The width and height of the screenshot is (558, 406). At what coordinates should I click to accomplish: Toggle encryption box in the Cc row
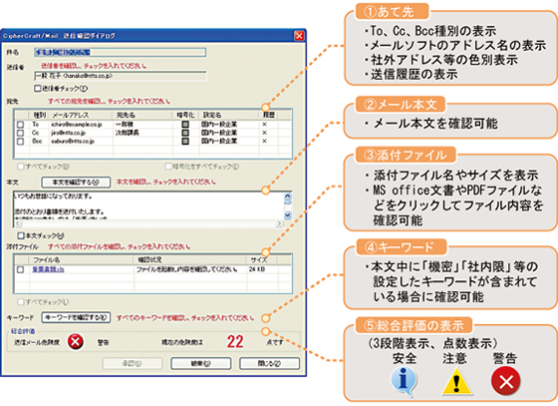185,133
